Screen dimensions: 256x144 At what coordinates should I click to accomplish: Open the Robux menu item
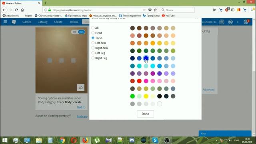click(74, 22)
